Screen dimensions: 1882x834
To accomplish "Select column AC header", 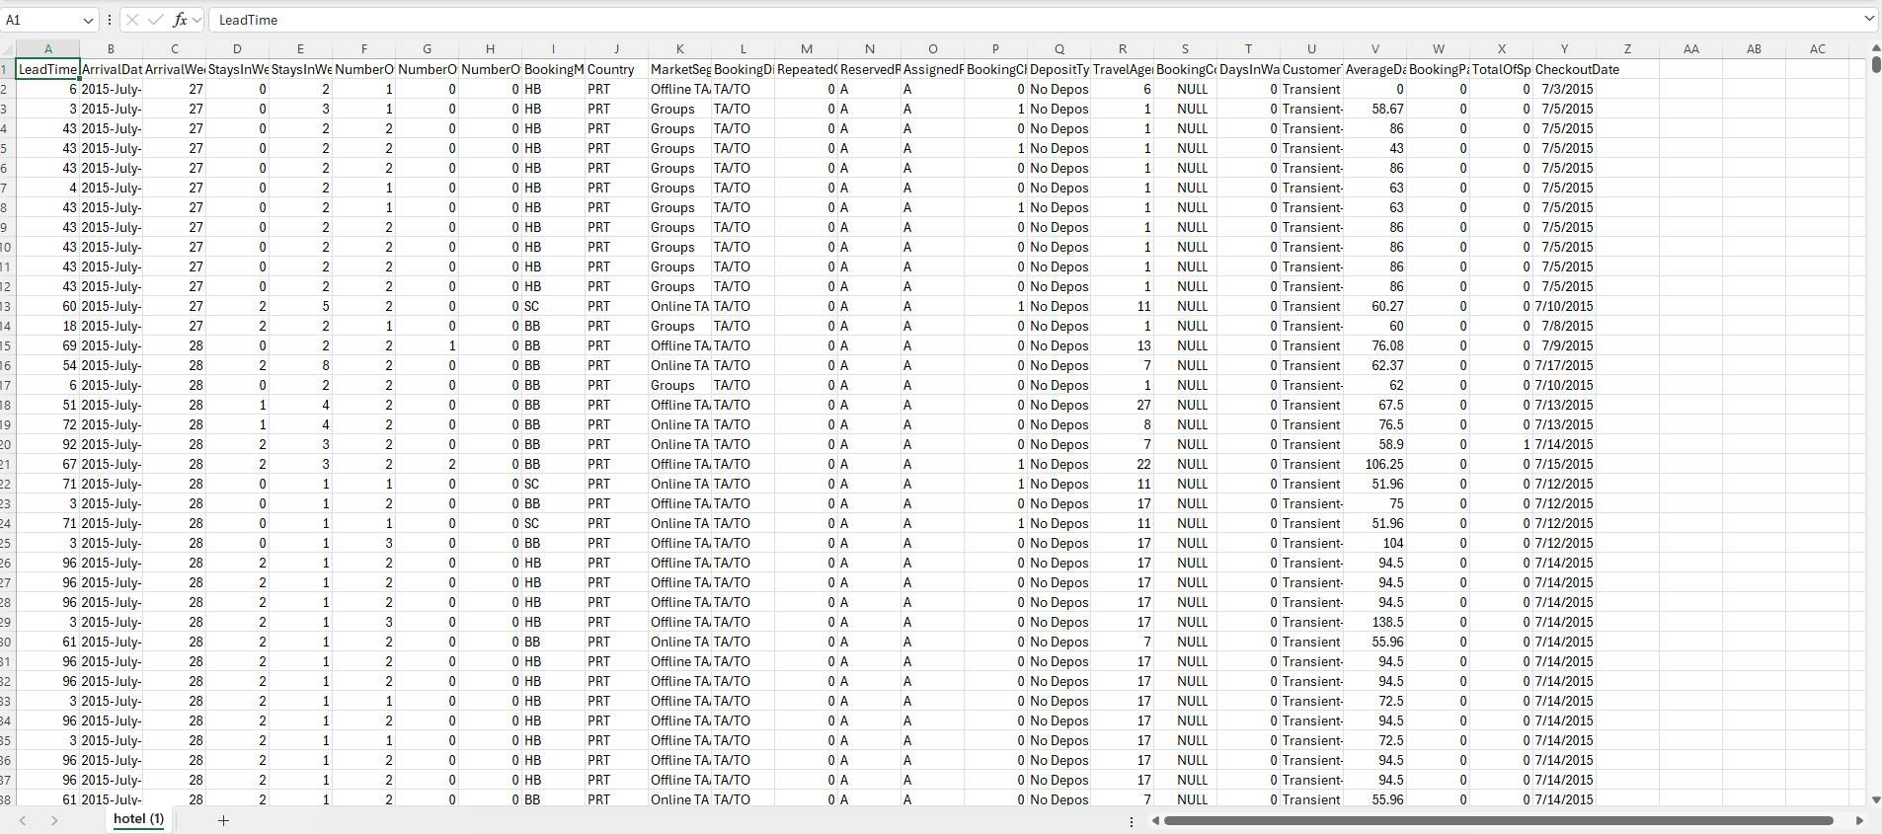I will point(1817,48).
